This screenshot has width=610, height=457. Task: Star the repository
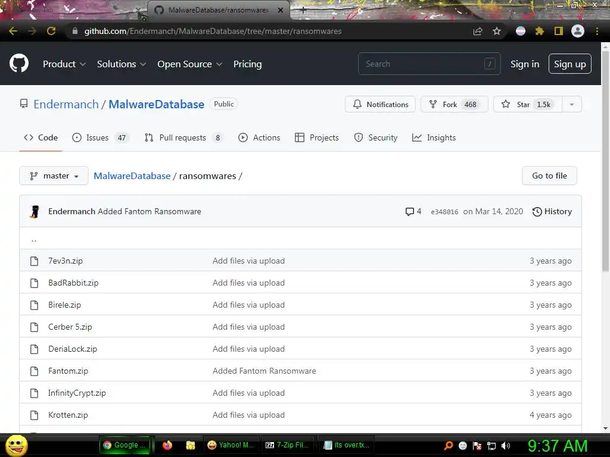pos(528,104)
